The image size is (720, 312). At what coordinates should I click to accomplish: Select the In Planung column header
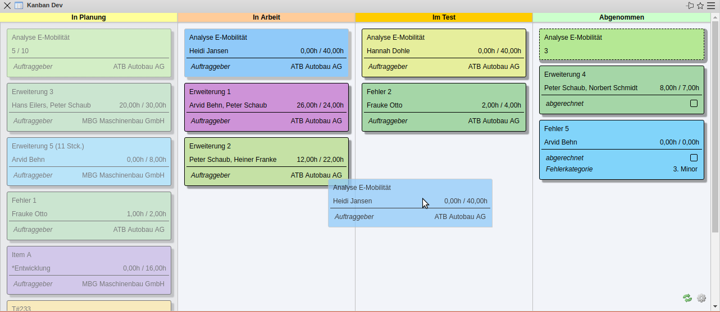point(89,17)
